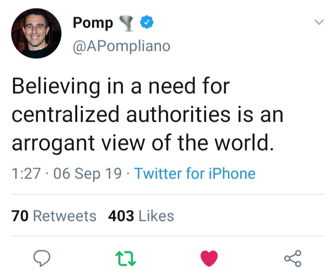Screen dimensions: 335x279
Task: View the 70 Retweets list
Action: (54, 216)
